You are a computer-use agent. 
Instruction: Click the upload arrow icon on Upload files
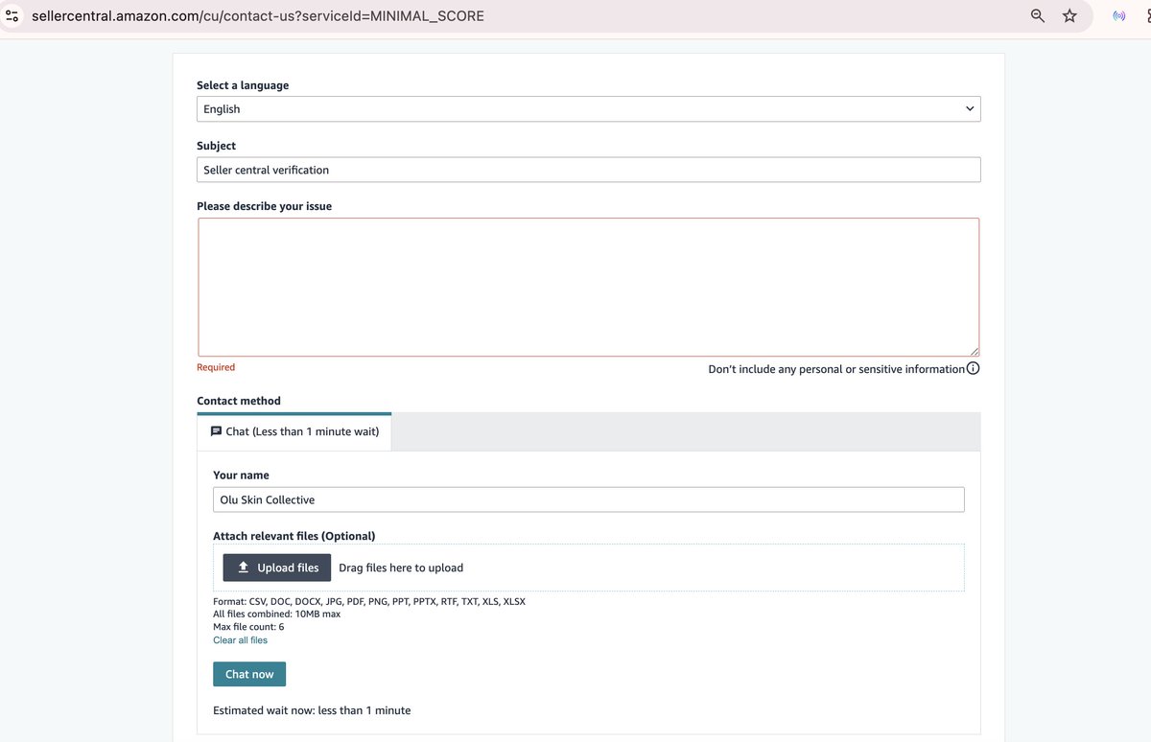point(244,568)
